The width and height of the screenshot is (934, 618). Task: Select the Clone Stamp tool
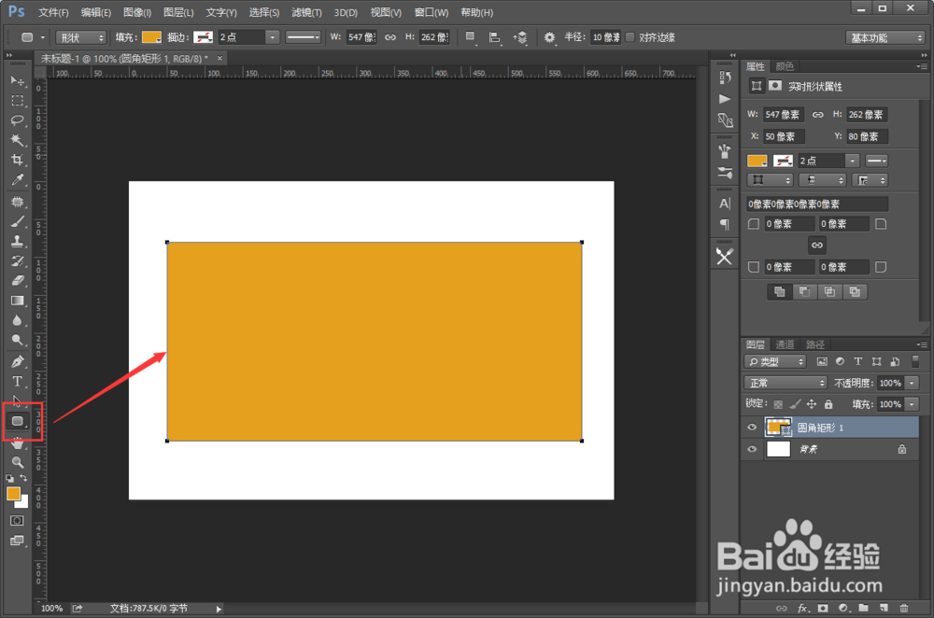pos(17,241)
